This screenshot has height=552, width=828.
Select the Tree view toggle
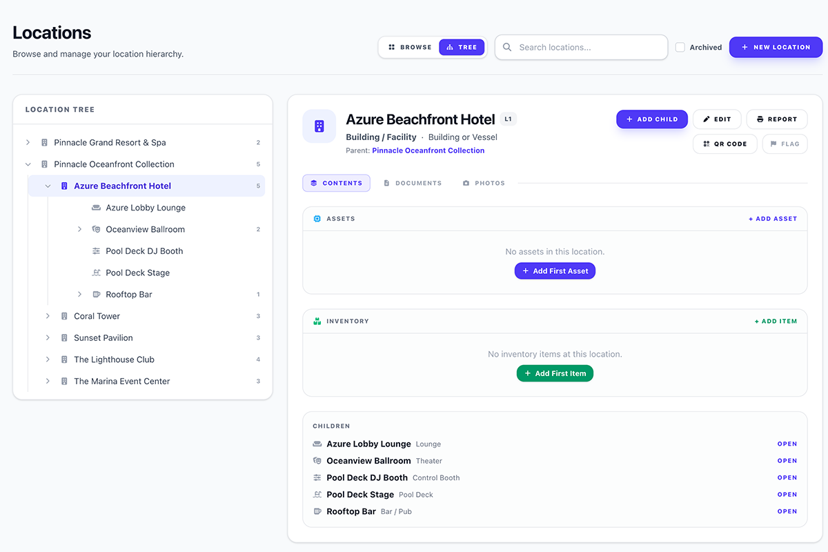[462, 48]
